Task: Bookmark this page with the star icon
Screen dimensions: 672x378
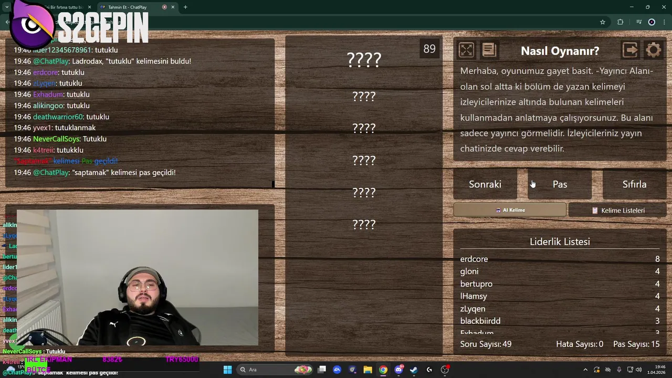Action: 603,22
